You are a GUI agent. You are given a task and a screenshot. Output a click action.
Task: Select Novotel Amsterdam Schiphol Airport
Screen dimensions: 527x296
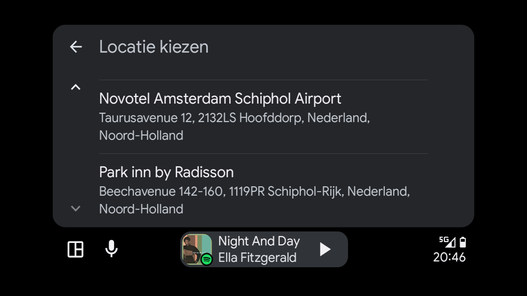(x=220, y=99)
